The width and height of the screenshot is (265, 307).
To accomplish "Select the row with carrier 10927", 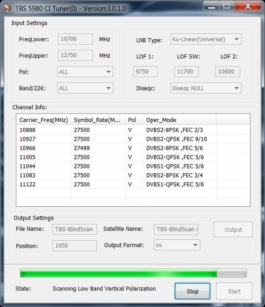I will (x=133, y=139).
